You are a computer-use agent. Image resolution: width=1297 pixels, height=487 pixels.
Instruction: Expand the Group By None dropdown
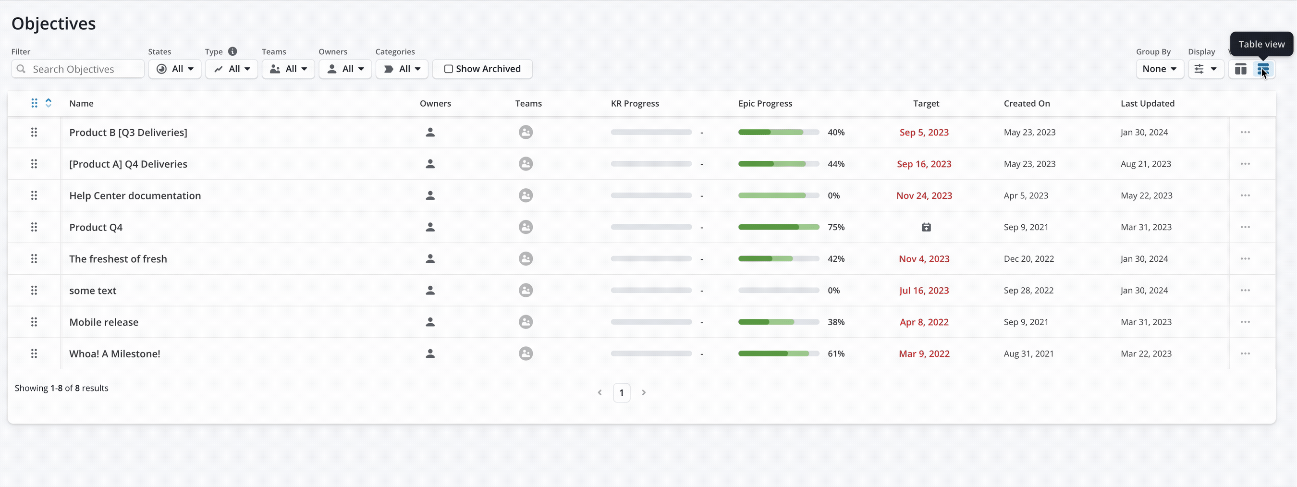(x=1159, y=69)
